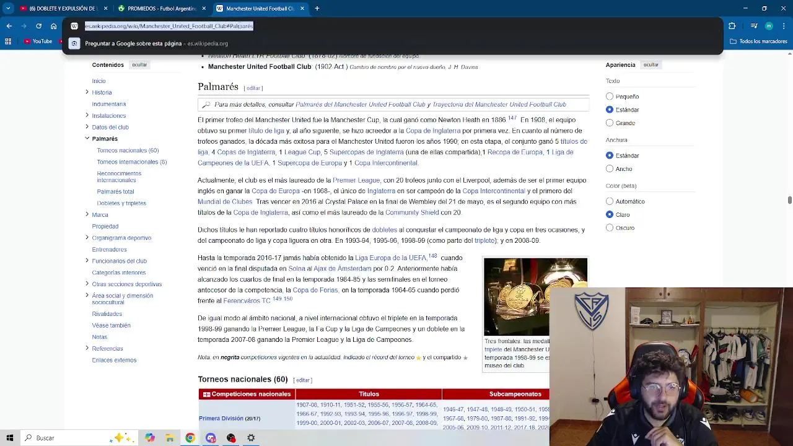The image size is (793, 446).
Task: Open Settings gear in the taskbar
Action: tap(251, 438)
